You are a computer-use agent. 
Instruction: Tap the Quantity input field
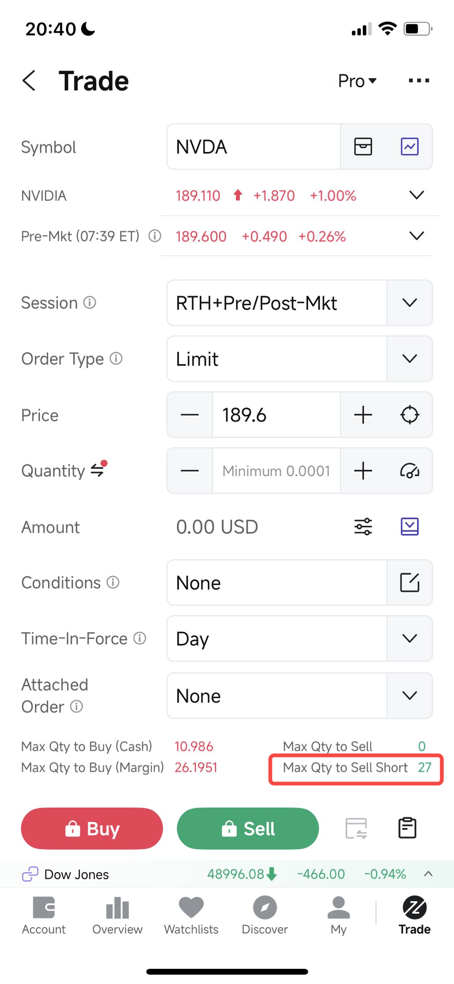click(x=276, y=471)
